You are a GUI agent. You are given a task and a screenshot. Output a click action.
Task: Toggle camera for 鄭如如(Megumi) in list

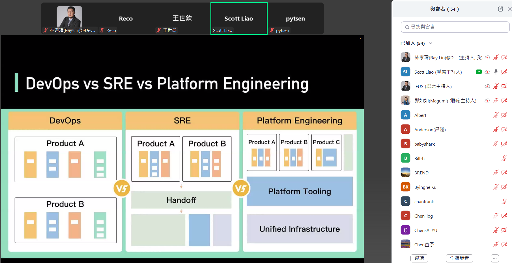point(504,100)
